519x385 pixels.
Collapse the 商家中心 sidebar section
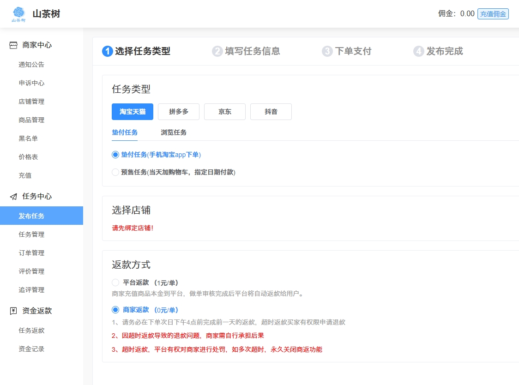click(37, 45)
